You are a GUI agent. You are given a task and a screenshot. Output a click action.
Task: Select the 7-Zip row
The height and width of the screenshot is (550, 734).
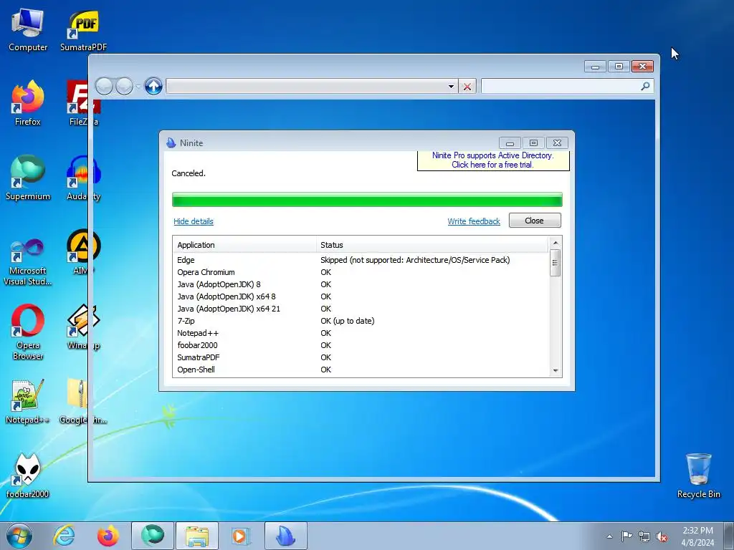[361, 321]
